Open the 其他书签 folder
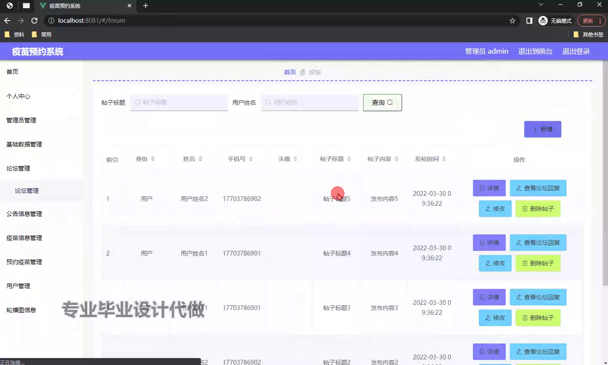The width and height of the screenshot is (608, 365). pos(589,35)
